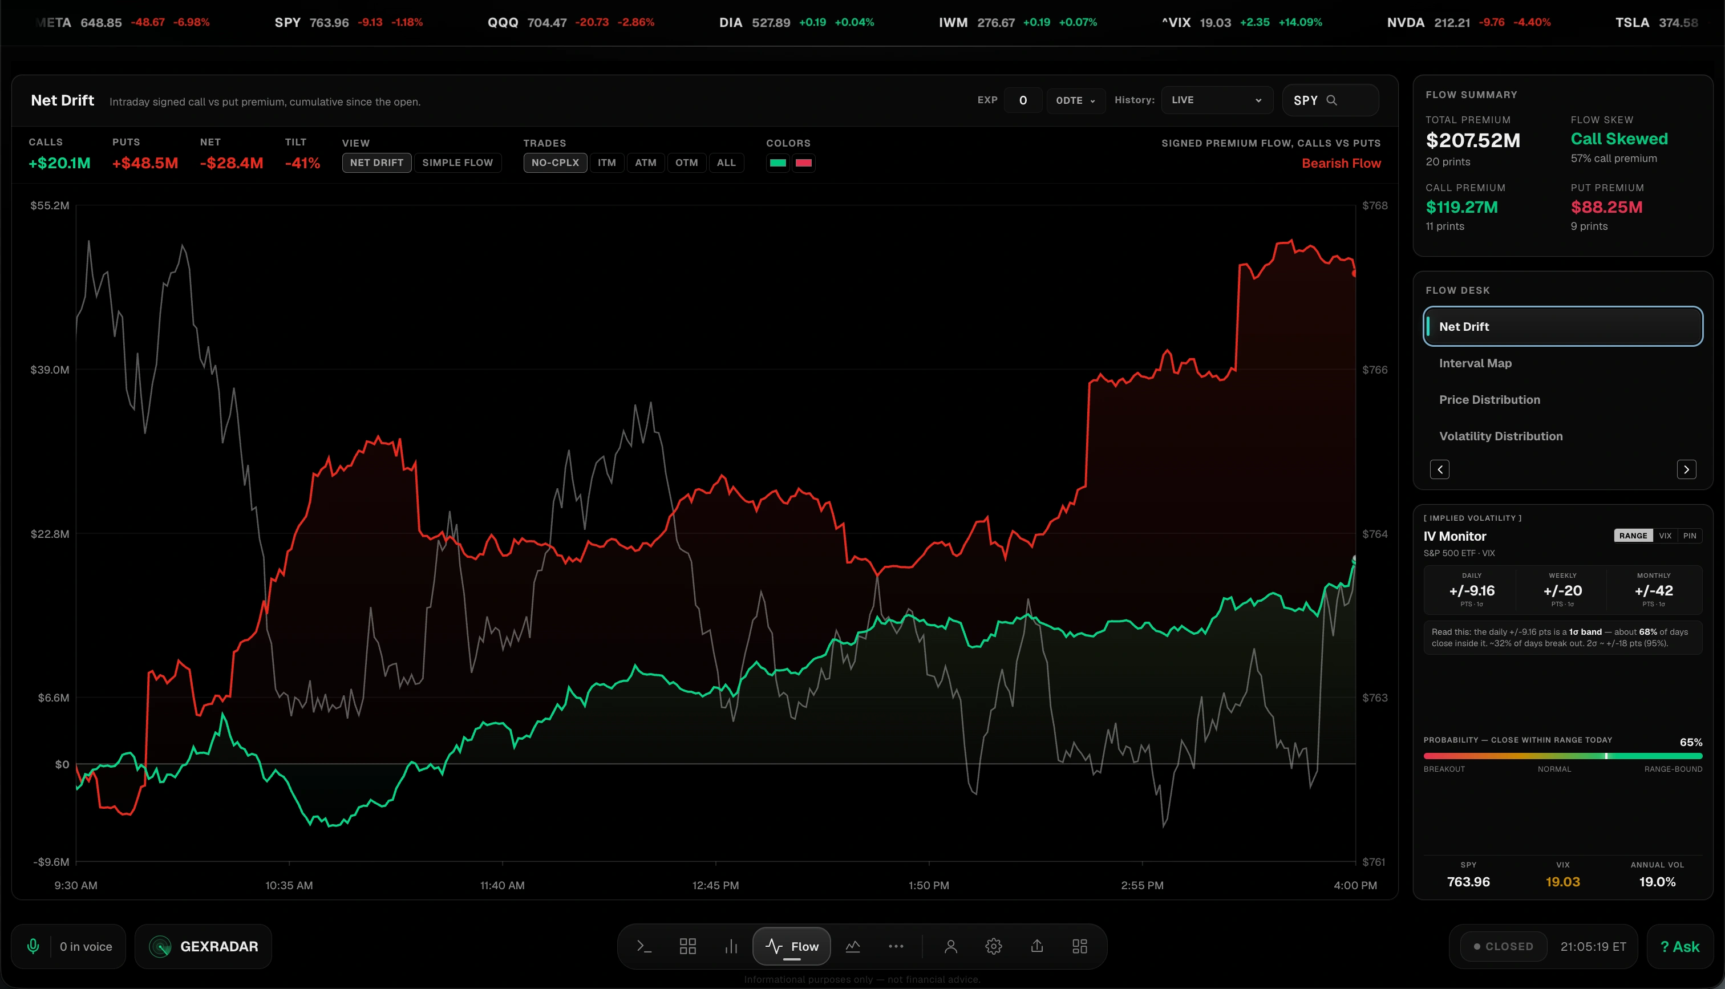This screenshot has width=1725, height=989.
Task: Click the green calls color swatch
Action: (778, 163)
